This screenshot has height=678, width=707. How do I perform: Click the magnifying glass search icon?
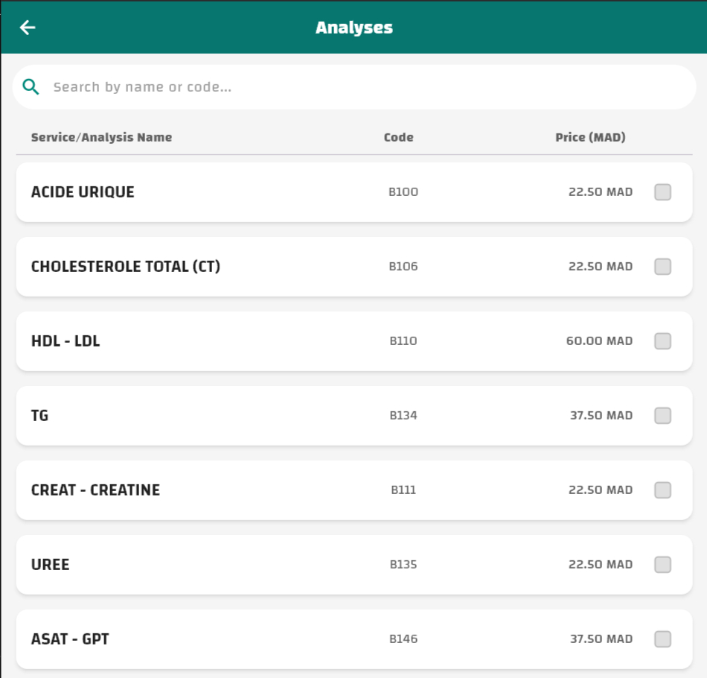[31, 87]
